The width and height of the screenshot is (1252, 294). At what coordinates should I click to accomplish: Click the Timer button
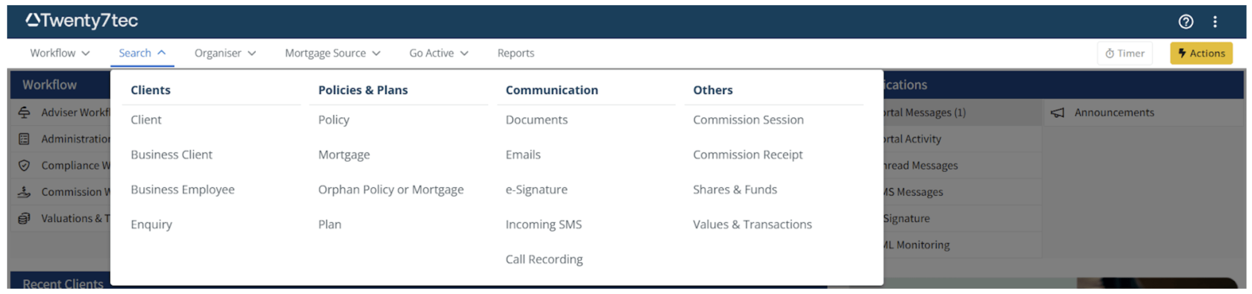pos(1124,53)
